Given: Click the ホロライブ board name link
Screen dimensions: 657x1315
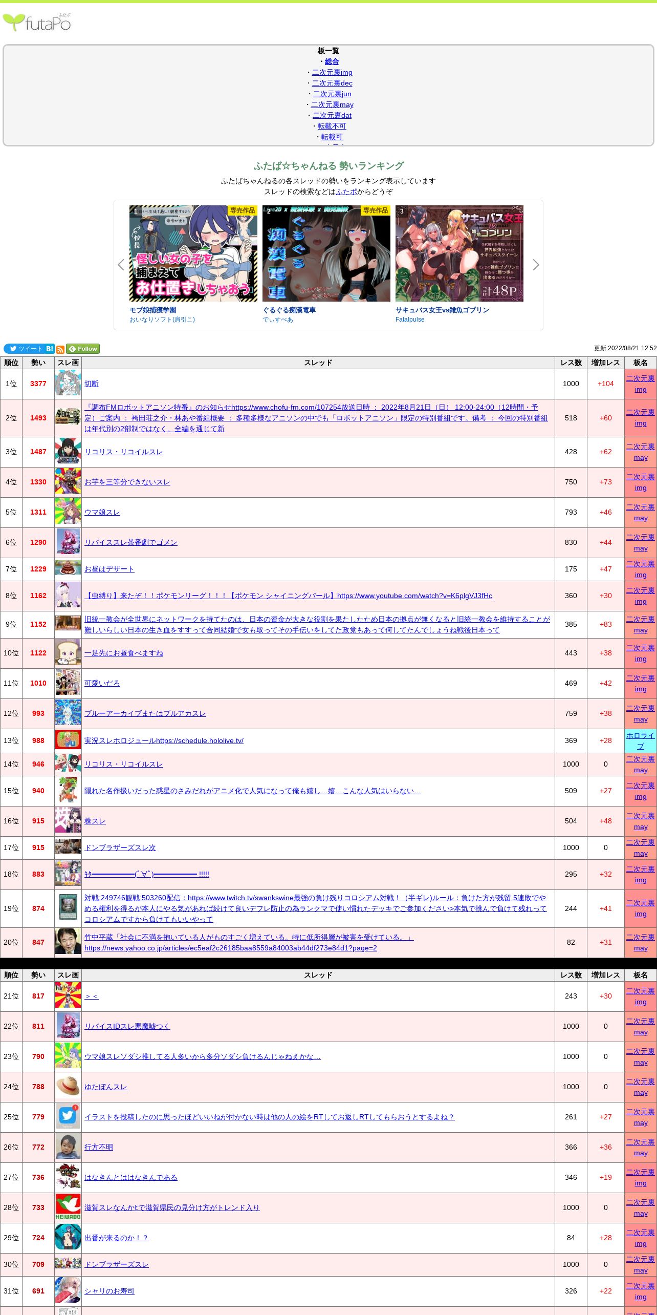Looking at the screenshot, I should (640, 740).
